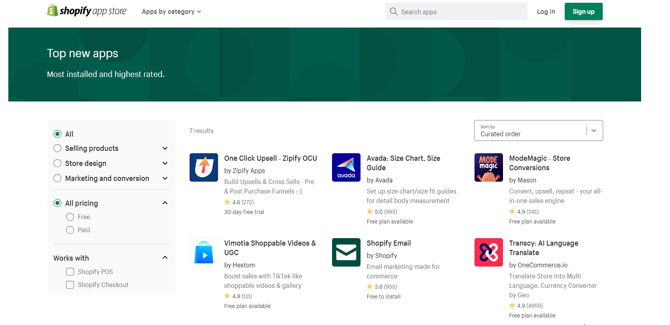Click the star rating of Transcy
670x325 pixels.
[x=526, y=306]
